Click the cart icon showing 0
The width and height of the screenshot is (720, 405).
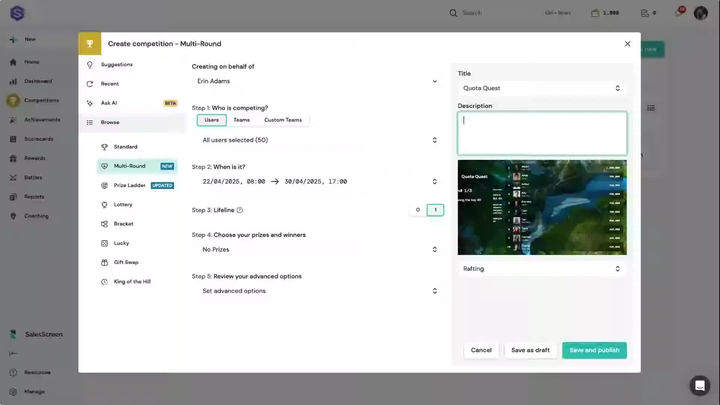click(645, 13)
